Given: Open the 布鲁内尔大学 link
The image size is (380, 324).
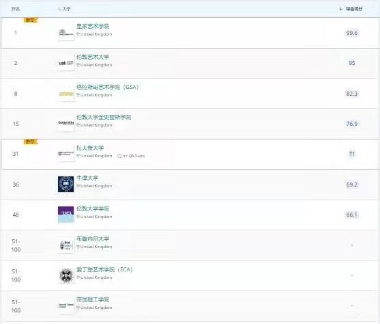Looking at the screenshot, I should pyautogui.click(x=93, y=239).
